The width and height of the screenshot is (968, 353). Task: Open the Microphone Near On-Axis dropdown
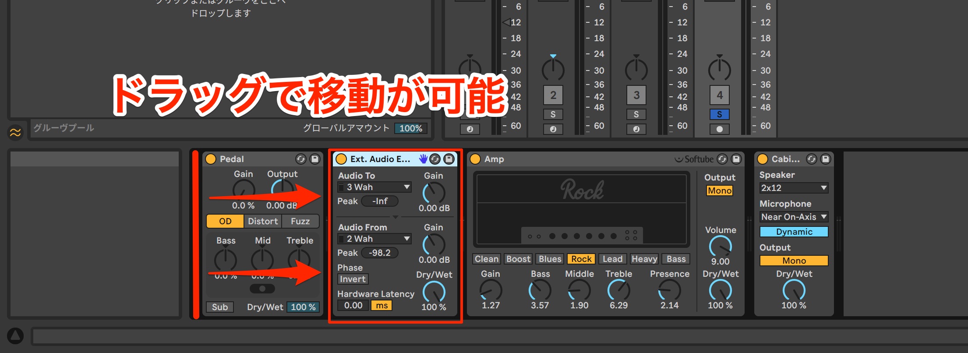(794, 217)
